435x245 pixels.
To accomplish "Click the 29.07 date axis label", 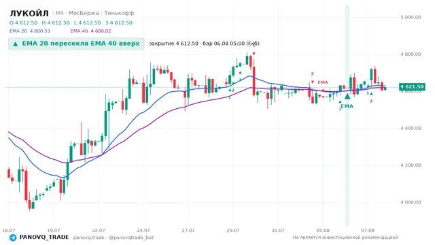I will pos(233,230).
